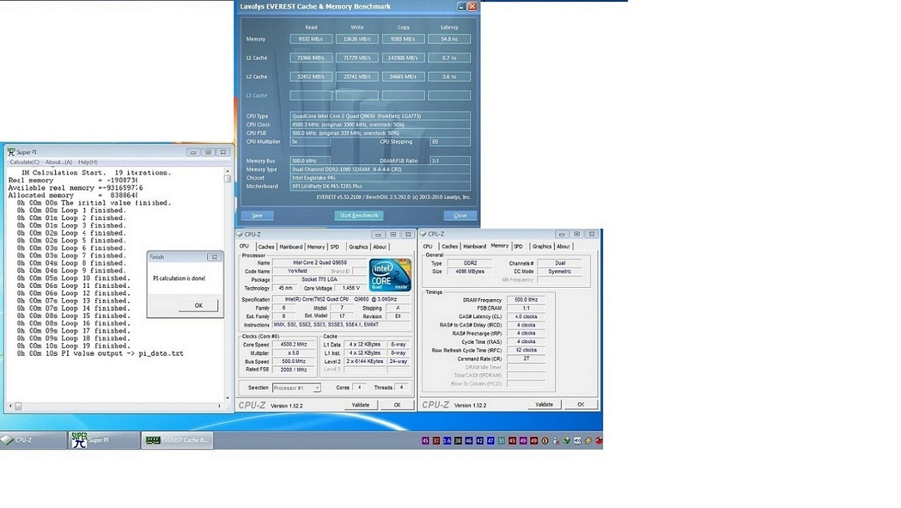901x508 pixels.
Task: Click Motherboard DFI LANParty field
Action: point(380,186)
